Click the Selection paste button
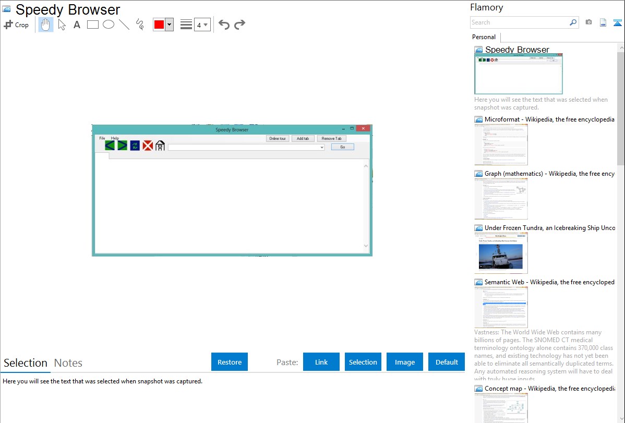The image size is (625, 423). pos(363,362)
